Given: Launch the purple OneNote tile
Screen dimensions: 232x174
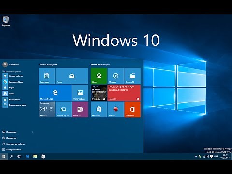Looking at the screenshot, I should tap(80, 109).
